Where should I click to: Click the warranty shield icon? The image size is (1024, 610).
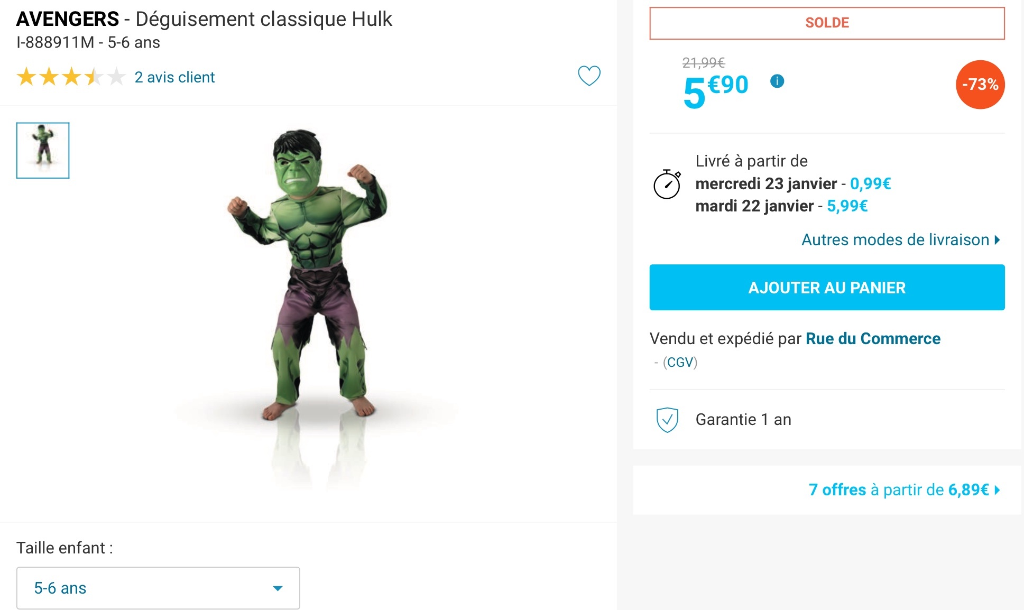[x=667, y=420]
